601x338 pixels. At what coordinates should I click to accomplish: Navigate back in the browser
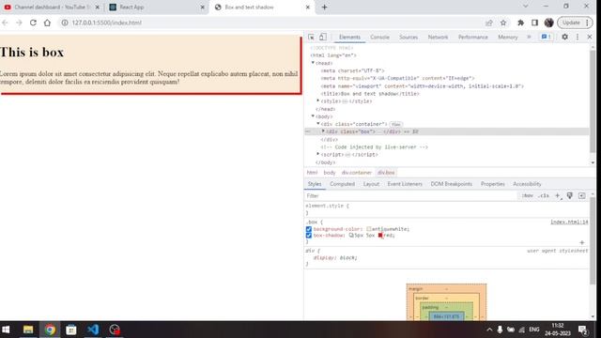click(x=5, y=23)
